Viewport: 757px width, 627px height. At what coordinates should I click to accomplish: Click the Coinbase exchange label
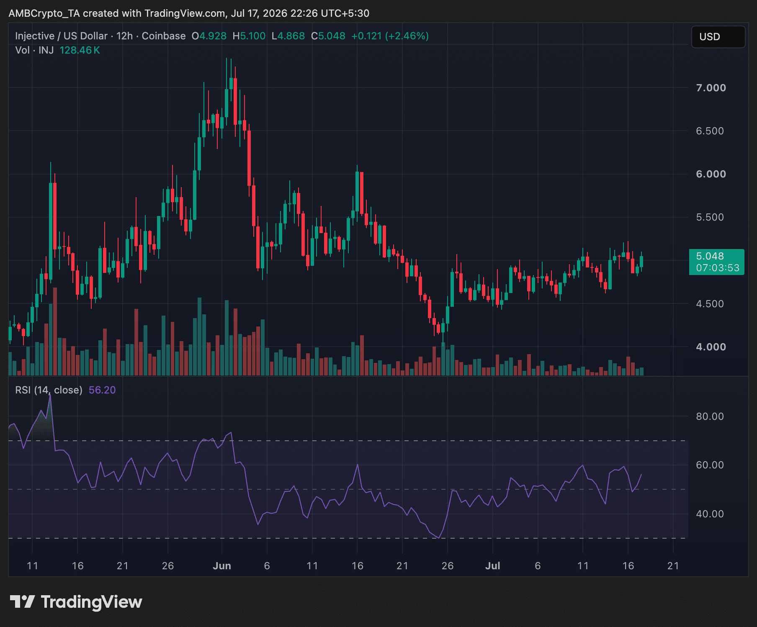pyautogui.click(x=163, y=36)
